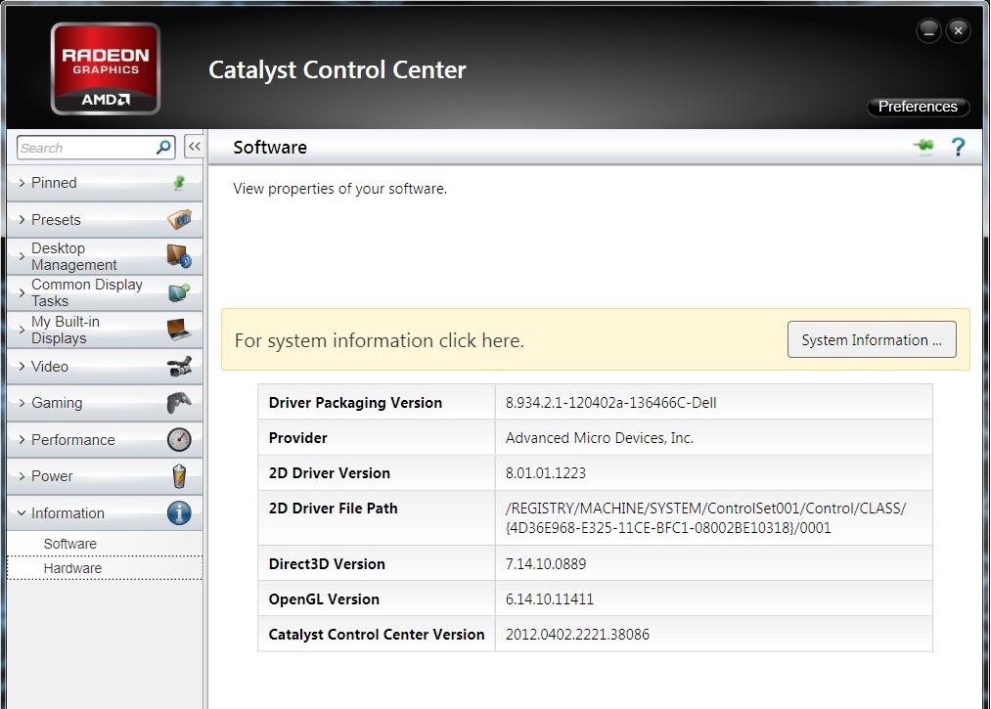Click the search magnifier icon

coord(163,148)
